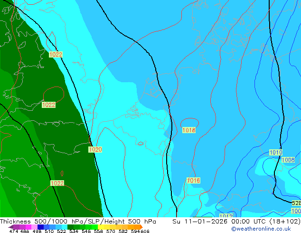Click the legend value 606
The image size is (301, 233).
tap(144, 231)
